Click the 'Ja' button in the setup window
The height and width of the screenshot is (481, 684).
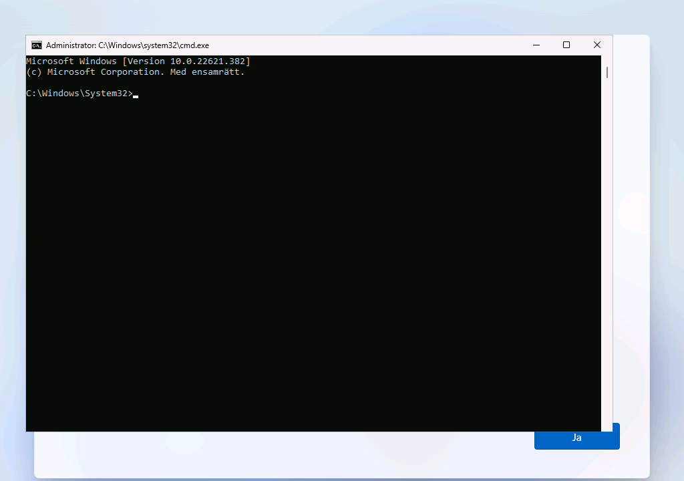tap(576, 436)
